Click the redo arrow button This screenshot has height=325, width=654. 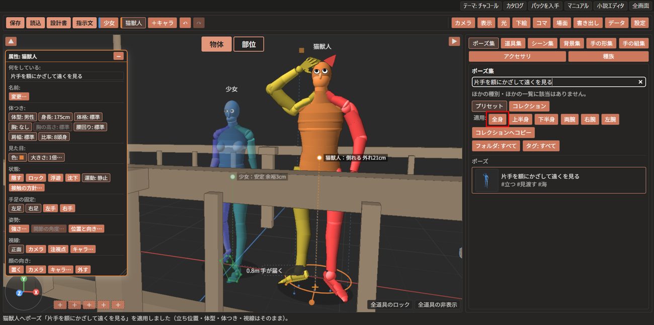click(x=199, y=23)
